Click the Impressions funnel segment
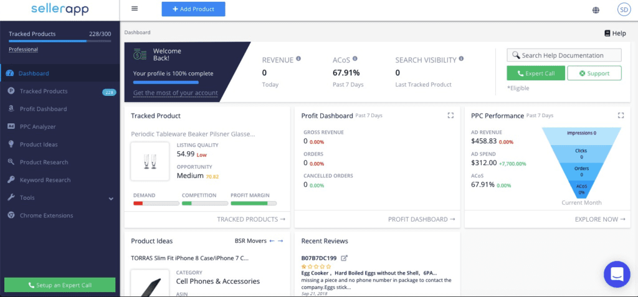 (x=581, y=136)
